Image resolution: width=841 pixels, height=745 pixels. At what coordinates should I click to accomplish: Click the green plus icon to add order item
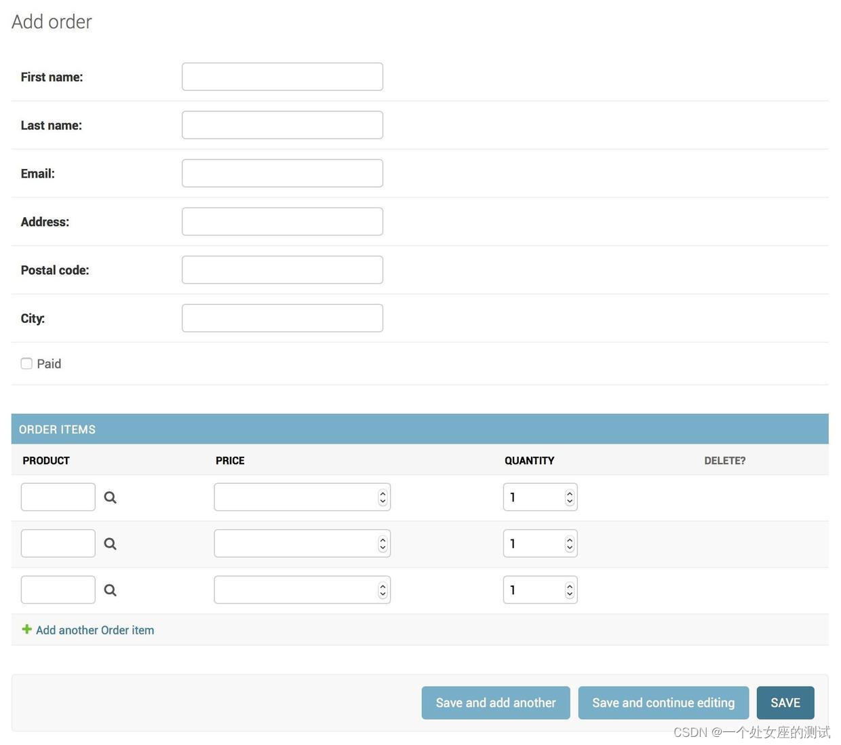click(x=27, y=629)
